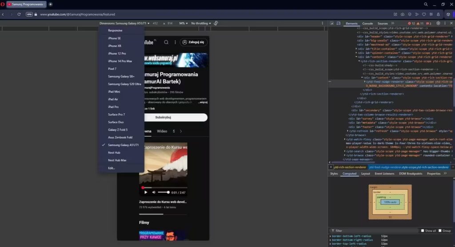Select Surface Duo device
Screen dimensions: 455x247
(116, 122)
